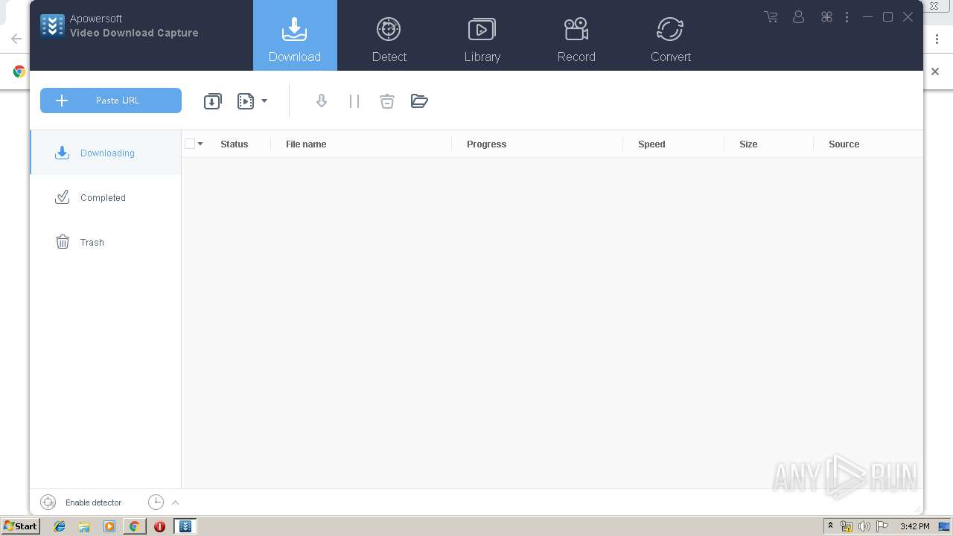953x536 pixels.
Task: Click the detector target icon at bottom
Action: point(48,502)
